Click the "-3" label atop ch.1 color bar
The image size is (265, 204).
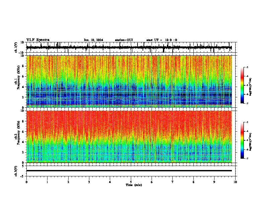(247, 67)
